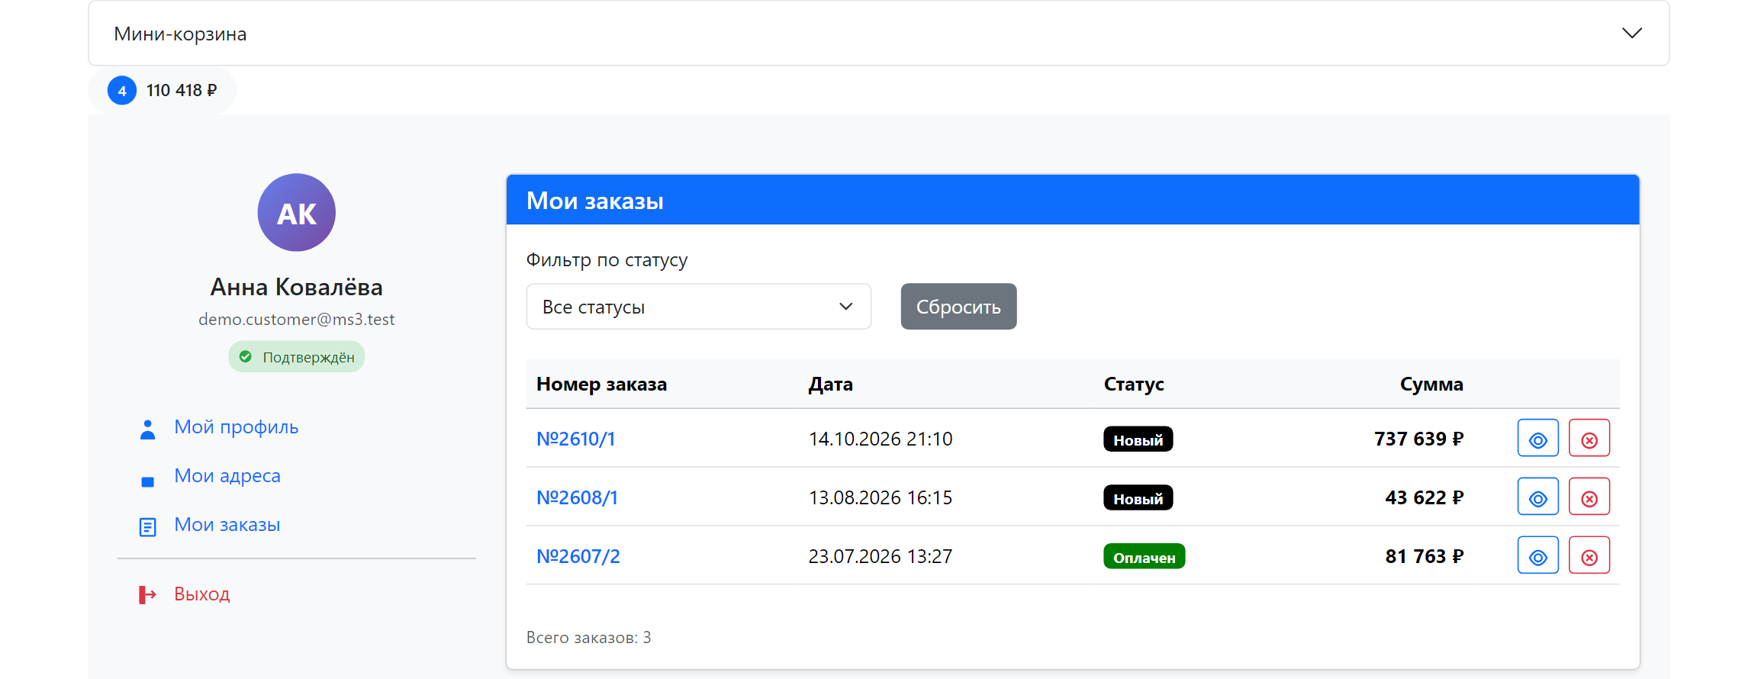
Task: Click the amount 43 622 ₽
Action: tap(1425, 498)
